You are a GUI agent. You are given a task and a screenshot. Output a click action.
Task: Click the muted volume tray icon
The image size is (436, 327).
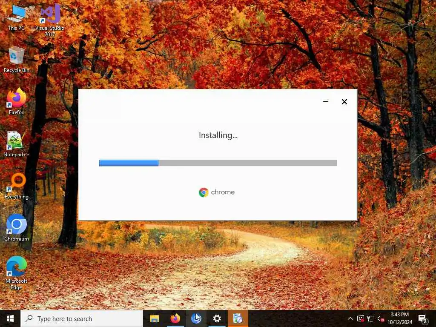pyautogui.click(x=381, y=318)
